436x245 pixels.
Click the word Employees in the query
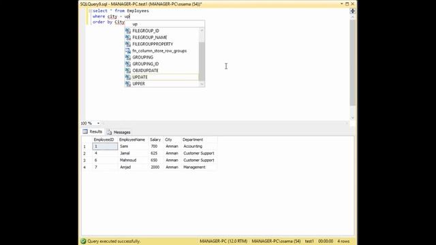click(138, 11)
